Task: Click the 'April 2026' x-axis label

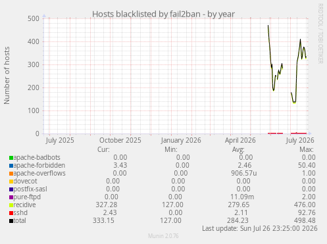Action: coord(240,140)
